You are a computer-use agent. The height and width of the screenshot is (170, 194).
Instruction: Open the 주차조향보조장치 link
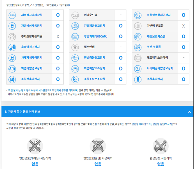(x=95, y=79)
